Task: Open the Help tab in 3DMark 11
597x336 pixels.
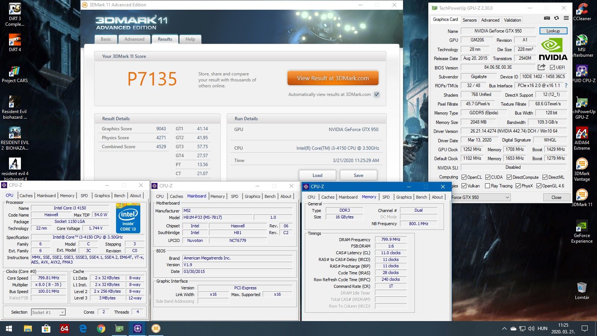Action: click(x=190, y=39)
